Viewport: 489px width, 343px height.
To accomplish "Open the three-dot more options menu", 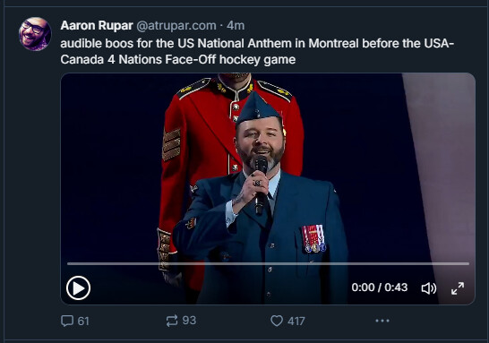I will (382, 321).
